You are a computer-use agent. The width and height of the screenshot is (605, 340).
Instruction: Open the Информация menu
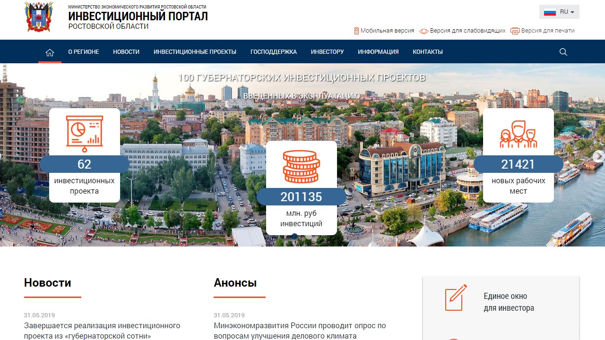(378, 52)
